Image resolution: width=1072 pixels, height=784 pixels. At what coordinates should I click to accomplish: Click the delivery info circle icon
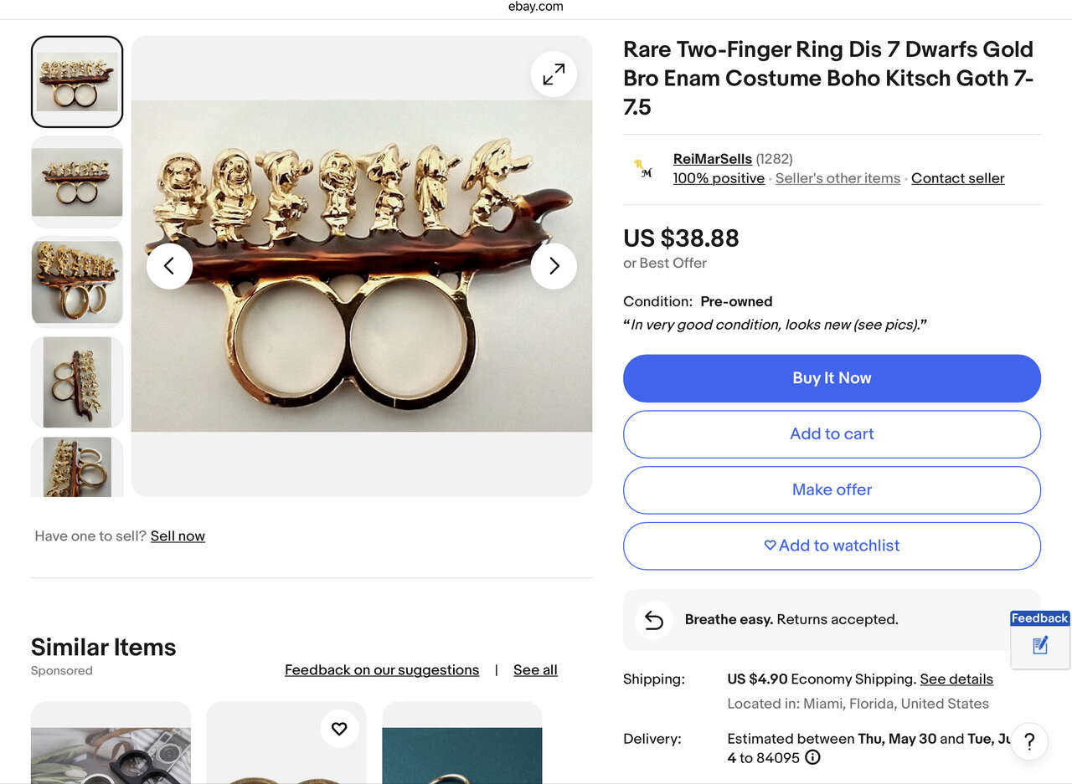[x=812, y=757]
